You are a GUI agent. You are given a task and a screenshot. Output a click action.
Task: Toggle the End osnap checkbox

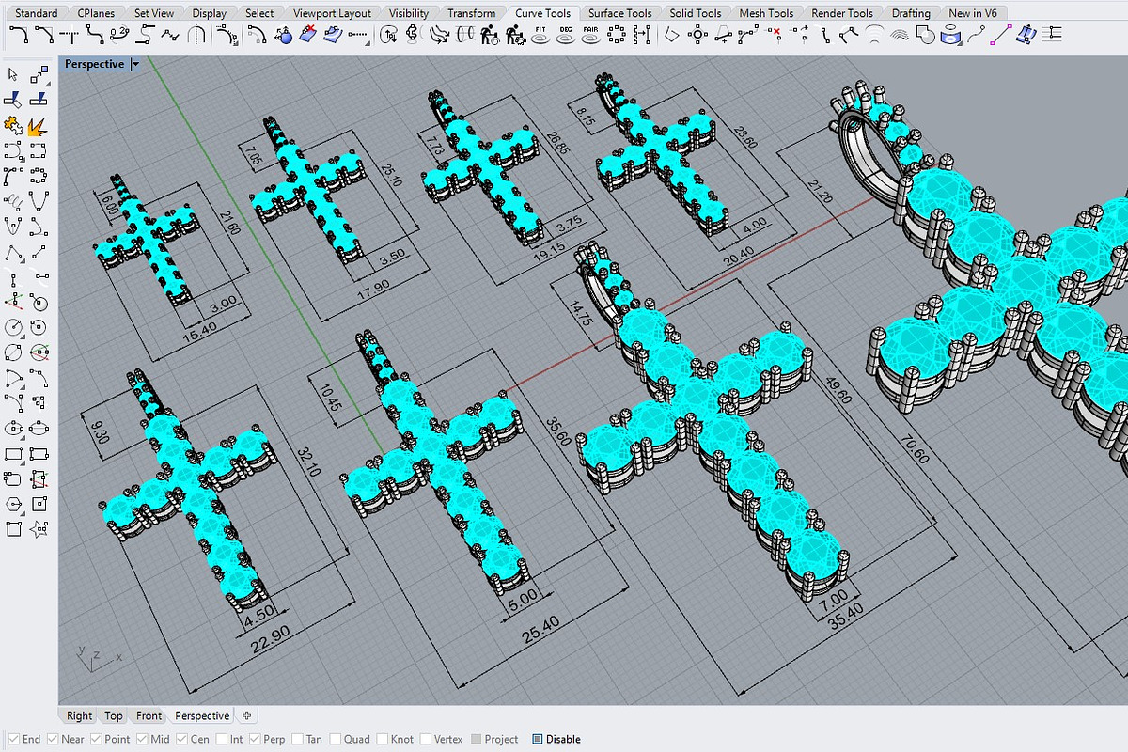coord(11,739)
